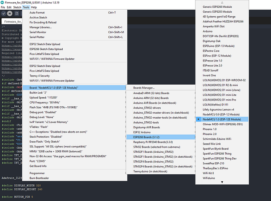Choose Auto Format from Tools menu
Image resolution: width=271 pixels, height=201 pixels.
(x=75, y=13)
